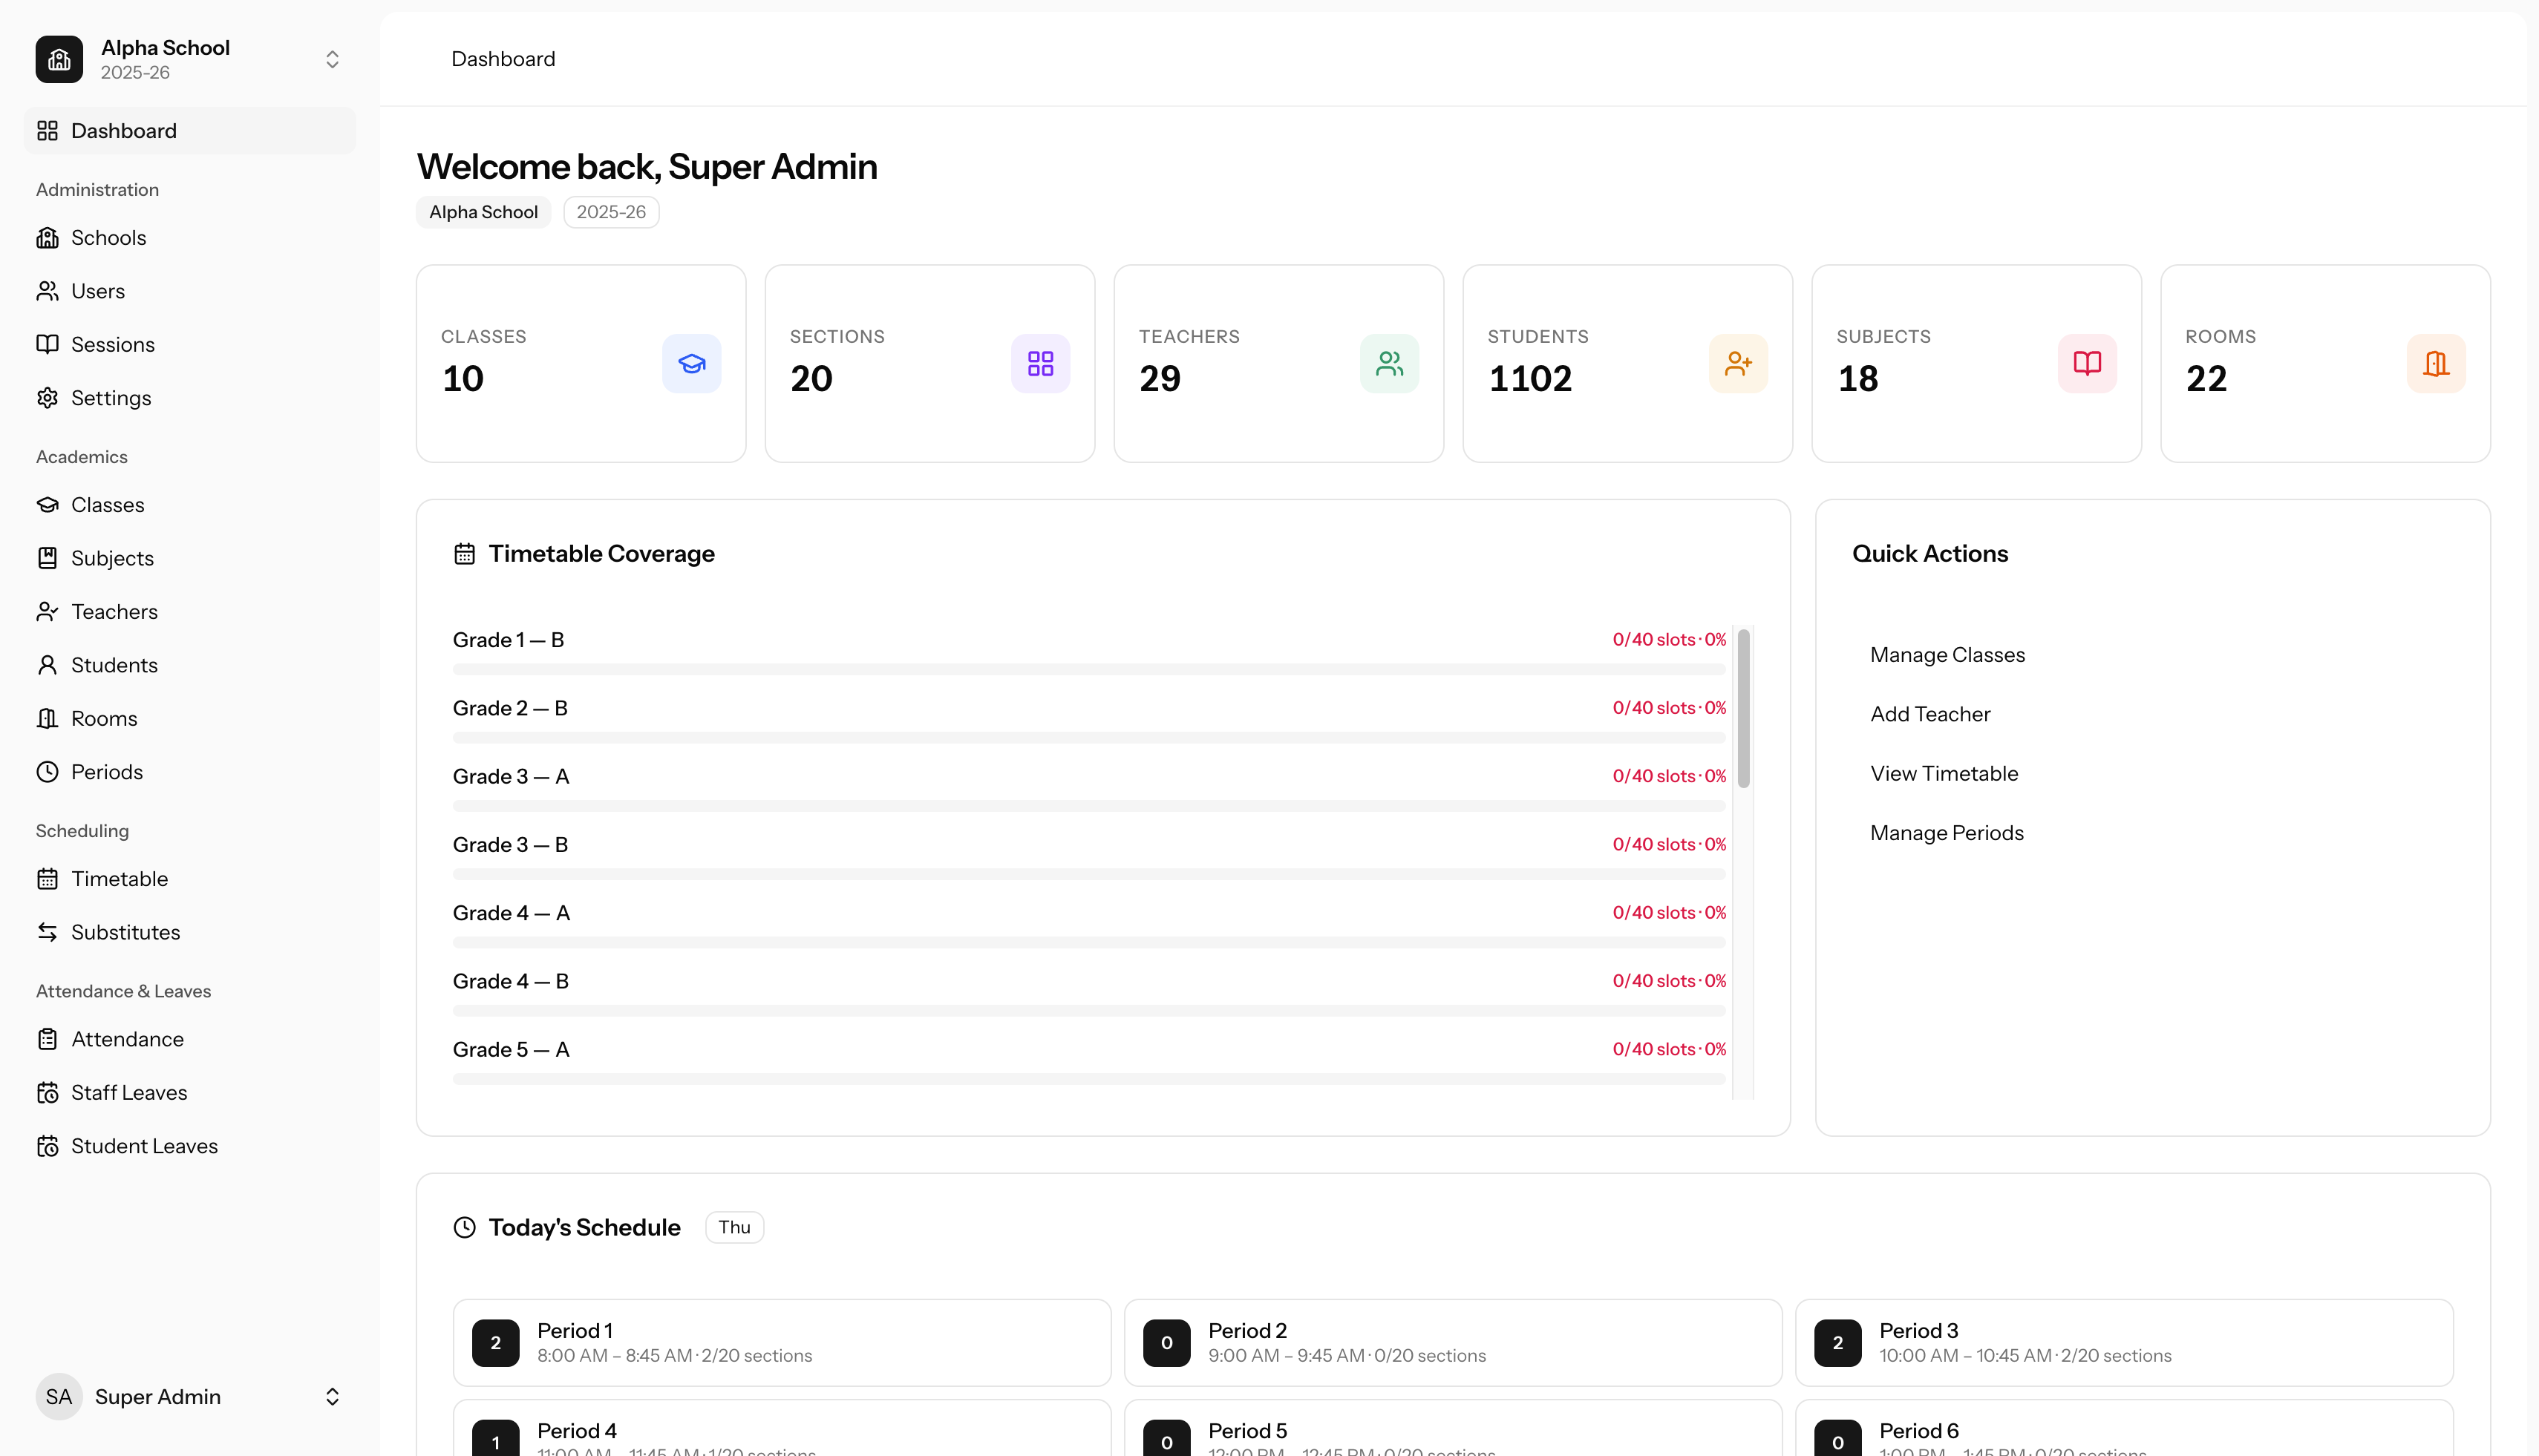
Task: Click the Sections grid icon on stat card
Action: 1040,363
